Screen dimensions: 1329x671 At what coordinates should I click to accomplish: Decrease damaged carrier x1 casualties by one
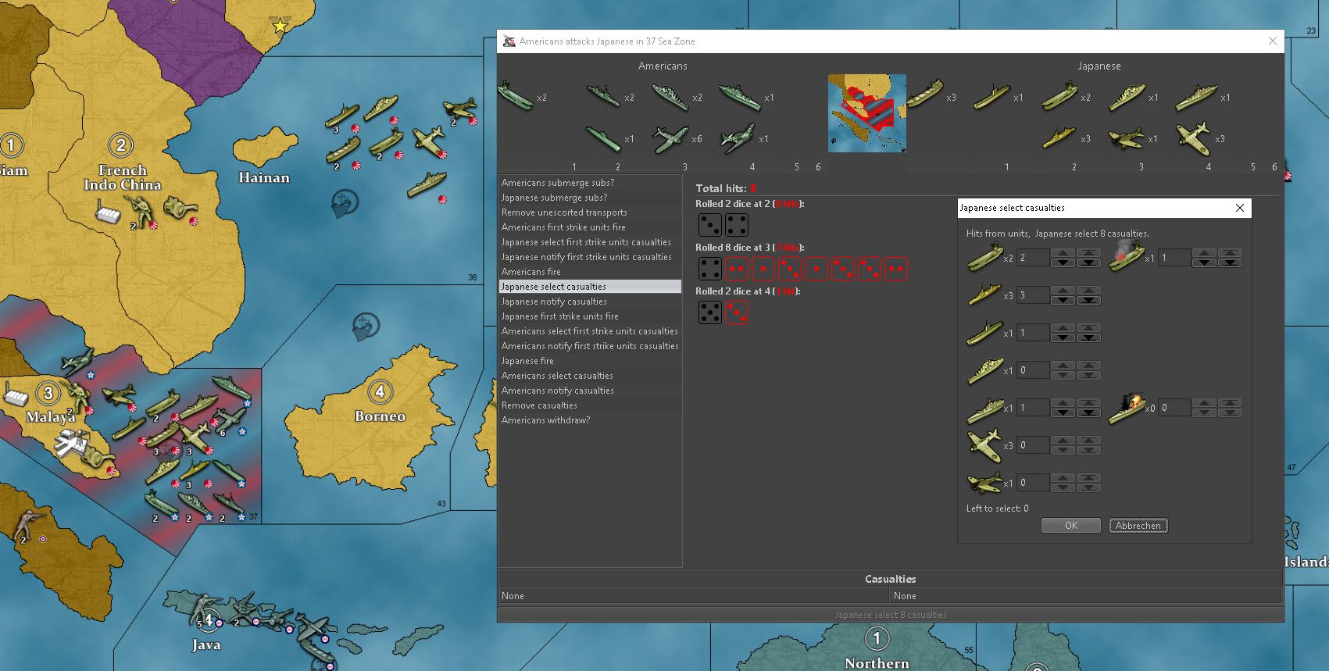[1204, 262]
